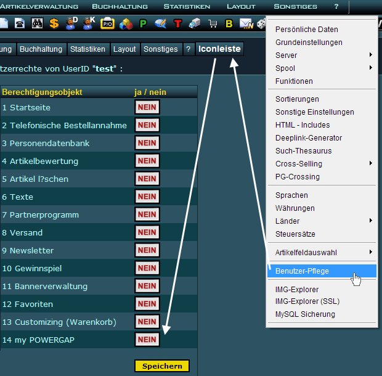
Task: Expand the Länder submenu arrow
Action: (x=371, y=221)
